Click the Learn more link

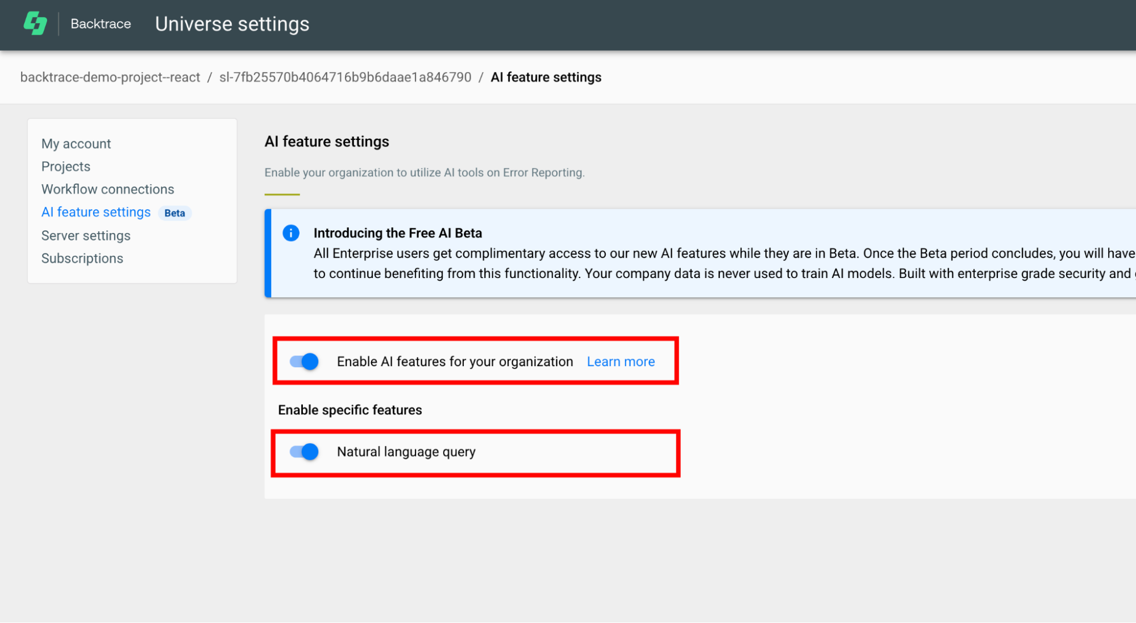pyautogui.click(x=621, y=362)
